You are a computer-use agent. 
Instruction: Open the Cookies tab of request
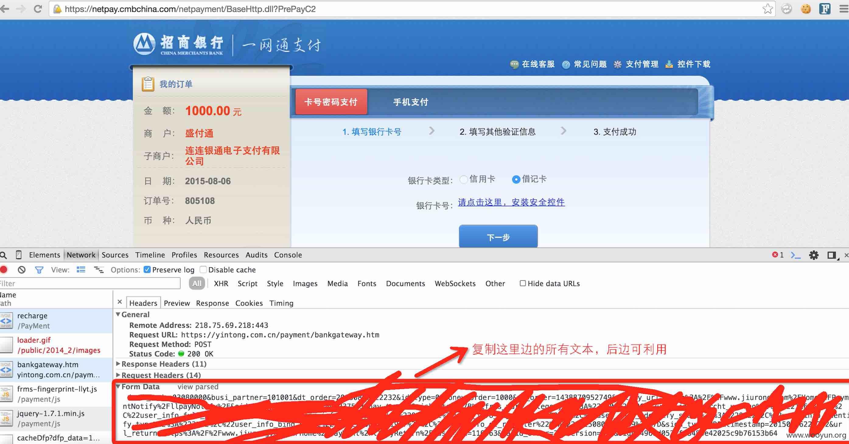[249, 303]
